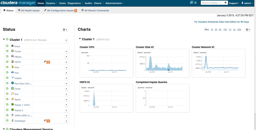Click ZooKeeper configuration wrench badge
The height and width of the screenshot is (130, 256).
click(47, 121)
